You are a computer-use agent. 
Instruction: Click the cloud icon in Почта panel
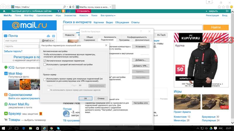(48, 36)
